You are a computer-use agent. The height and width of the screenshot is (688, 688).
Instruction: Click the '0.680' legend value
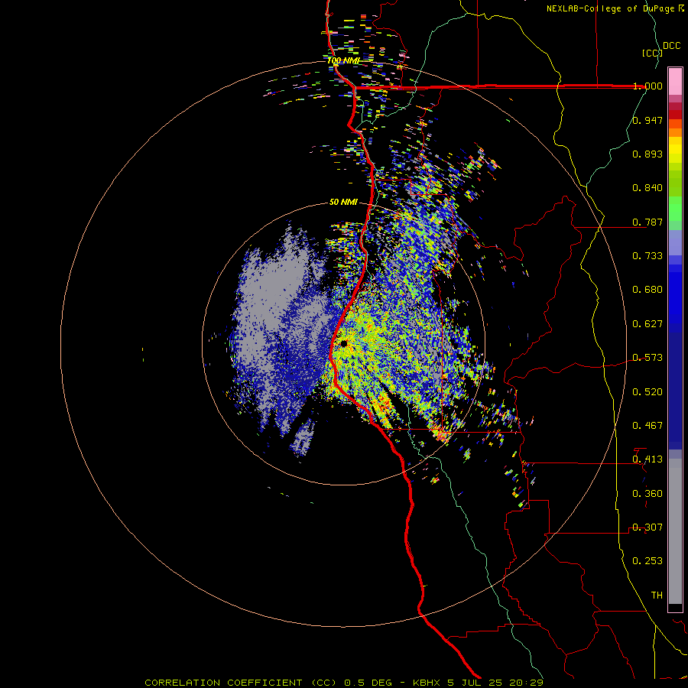[647, 290]
